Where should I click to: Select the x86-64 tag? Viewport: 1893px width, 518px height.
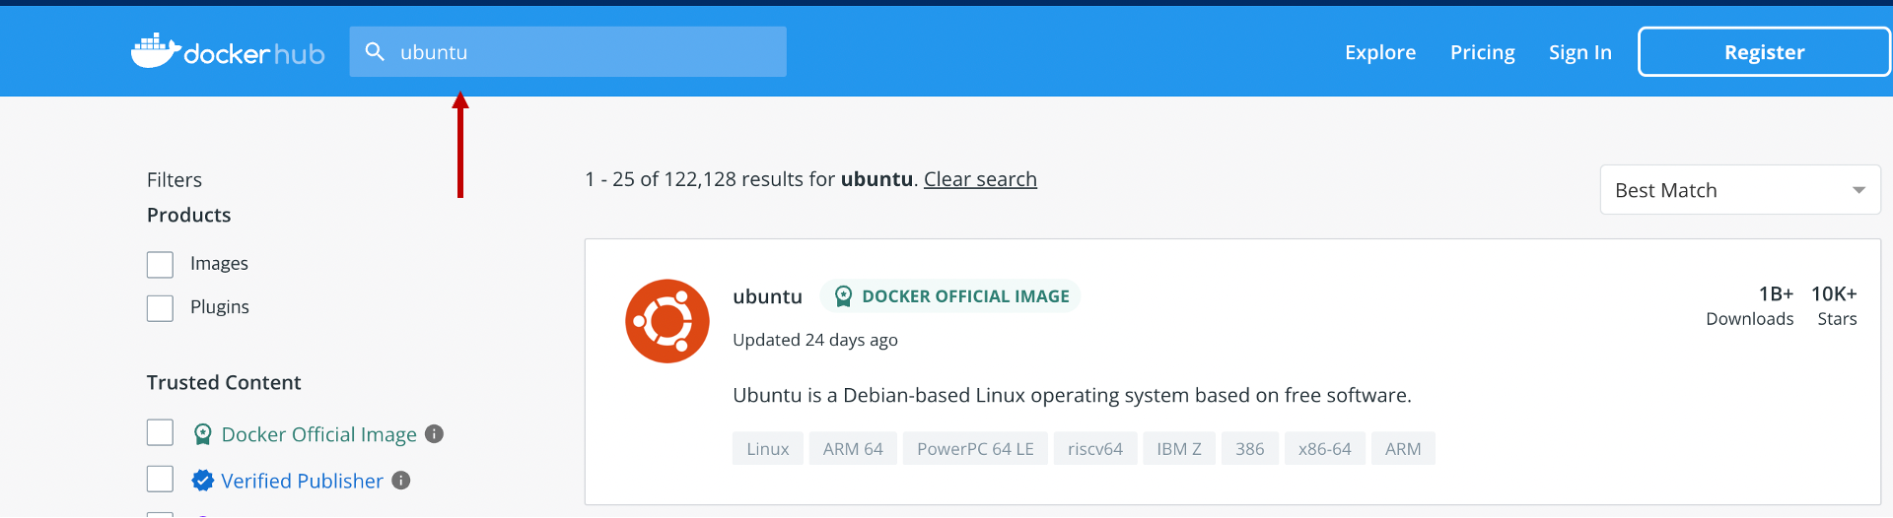1325,449
